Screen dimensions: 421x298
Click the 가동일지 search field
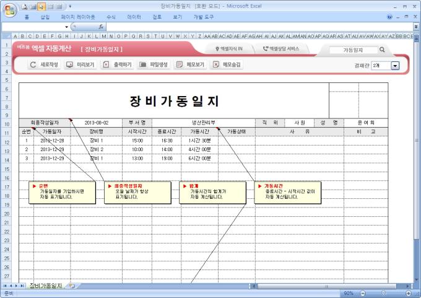pyautogui.click(x=353, y=50)
